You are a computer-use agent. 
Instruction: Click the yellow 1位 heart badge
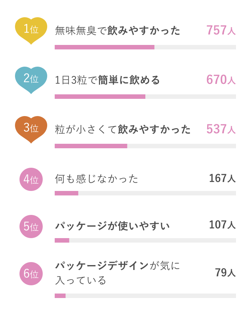click(31, 31)
